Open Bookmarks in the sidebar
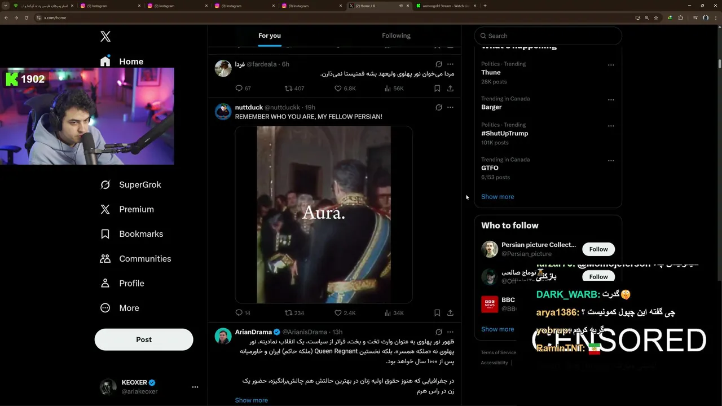The image size is (722, 406). tap(131, 234)
